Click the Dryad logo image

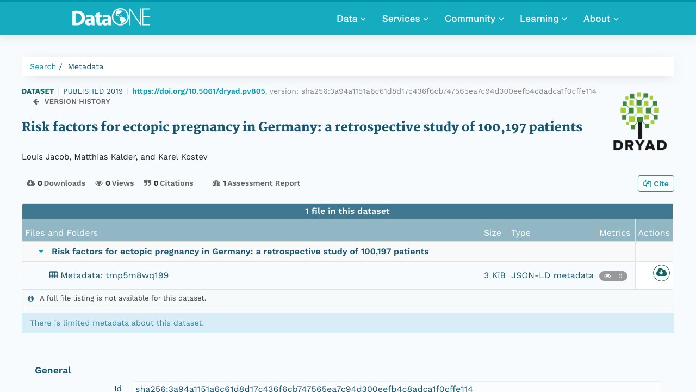tap(639, 121)
